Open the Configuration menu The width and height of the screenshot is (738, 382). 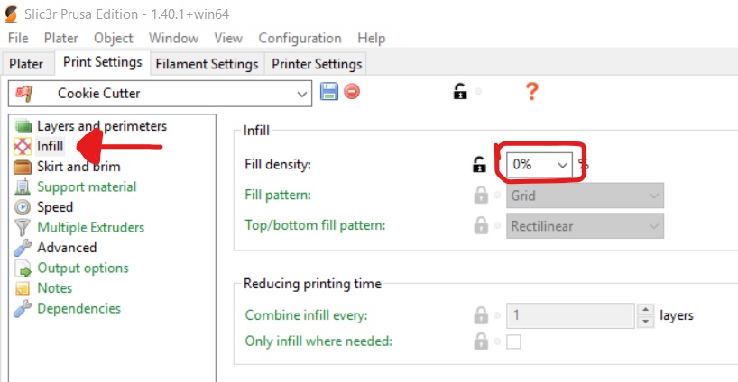click(300, 38)
